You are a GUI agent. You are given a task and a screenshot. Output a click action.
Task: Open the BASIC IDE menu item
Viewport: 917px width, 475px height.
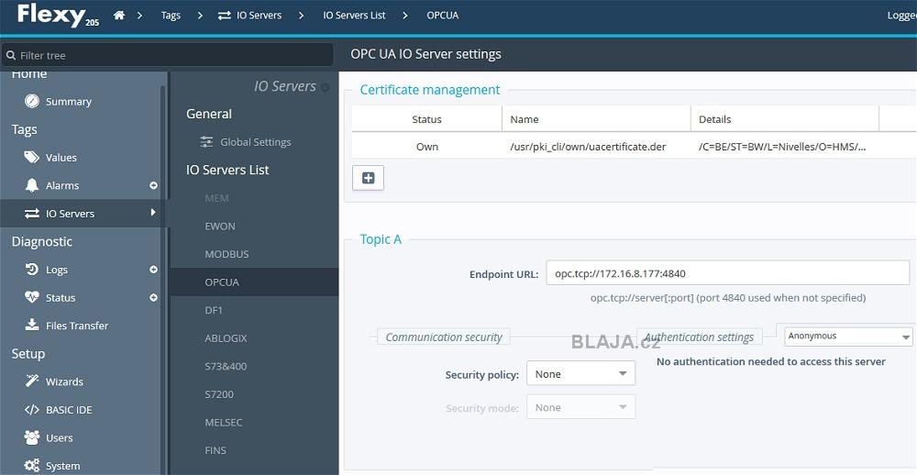click(69, 410)
